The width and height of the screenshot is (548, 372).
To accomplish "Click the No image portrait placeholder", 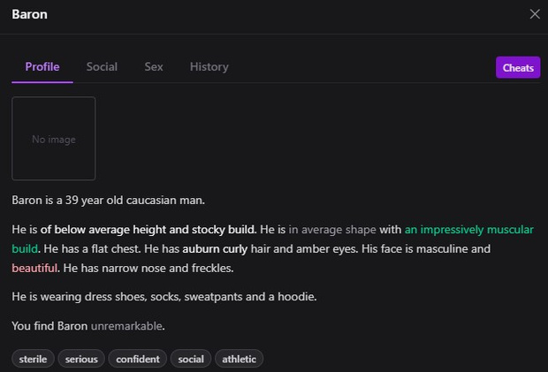I will click(54, 139).
